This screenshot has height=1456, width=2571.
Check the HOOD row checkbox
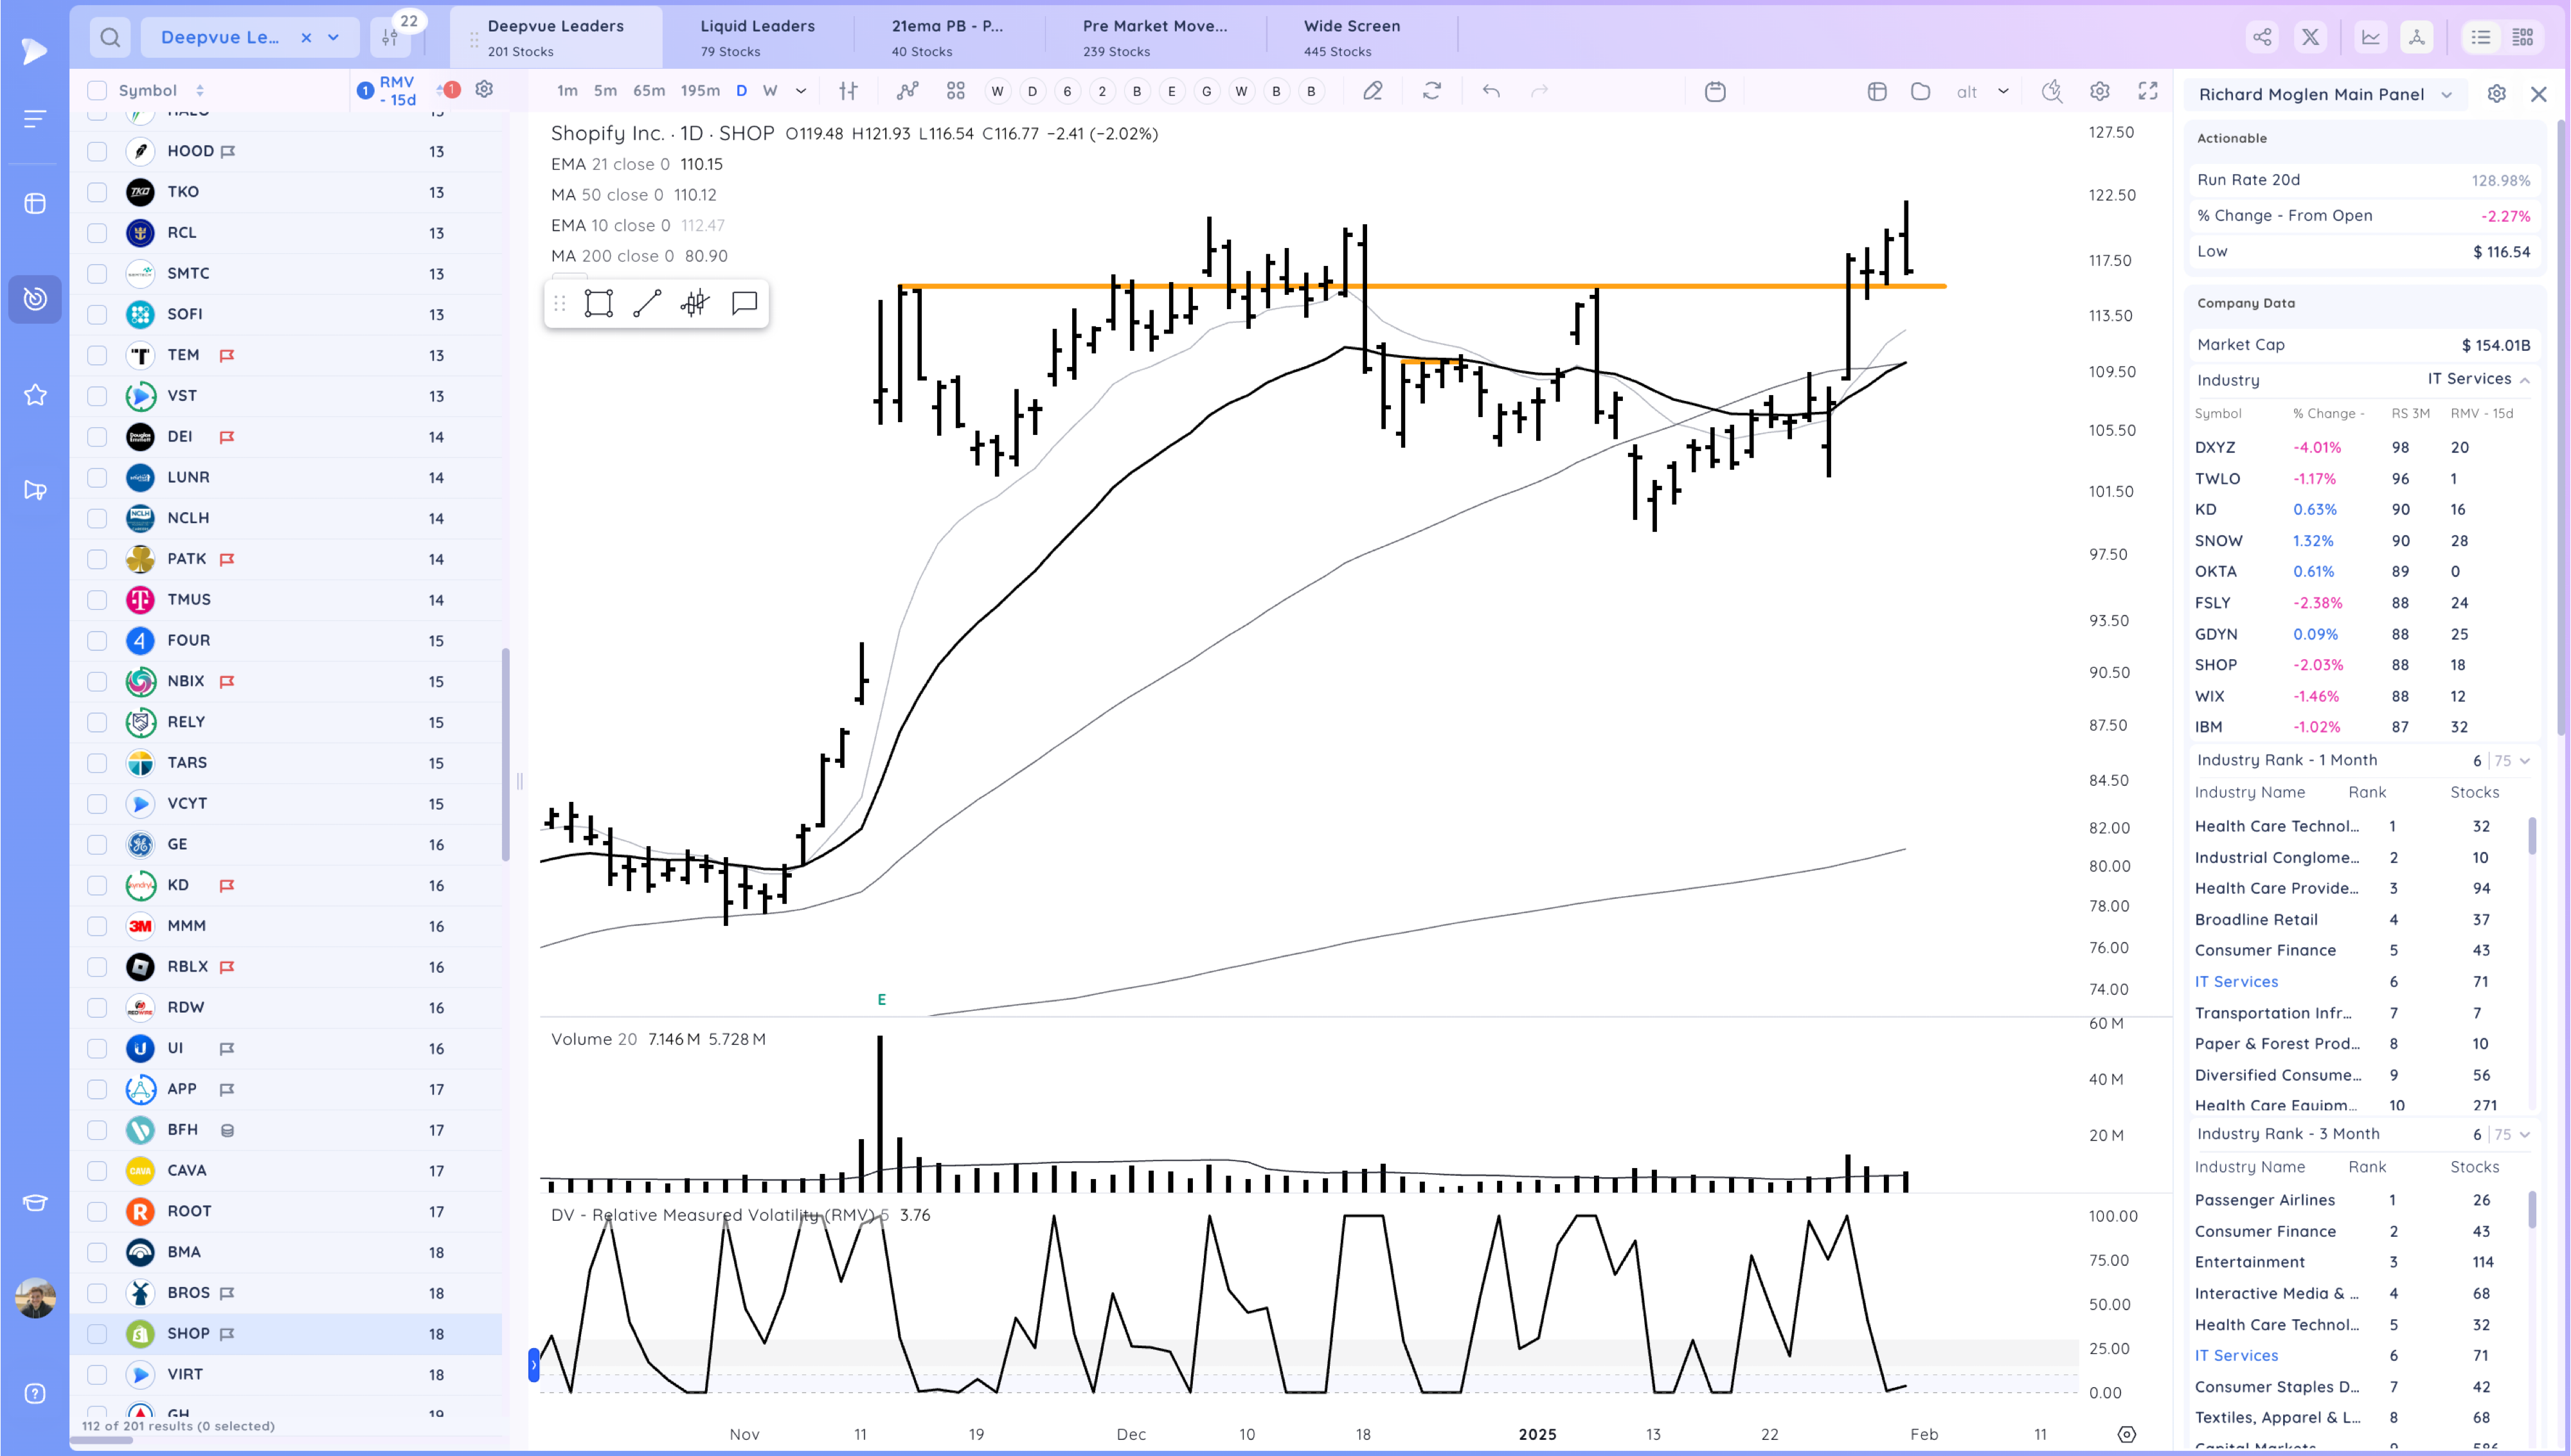click(x=97, y=151)
